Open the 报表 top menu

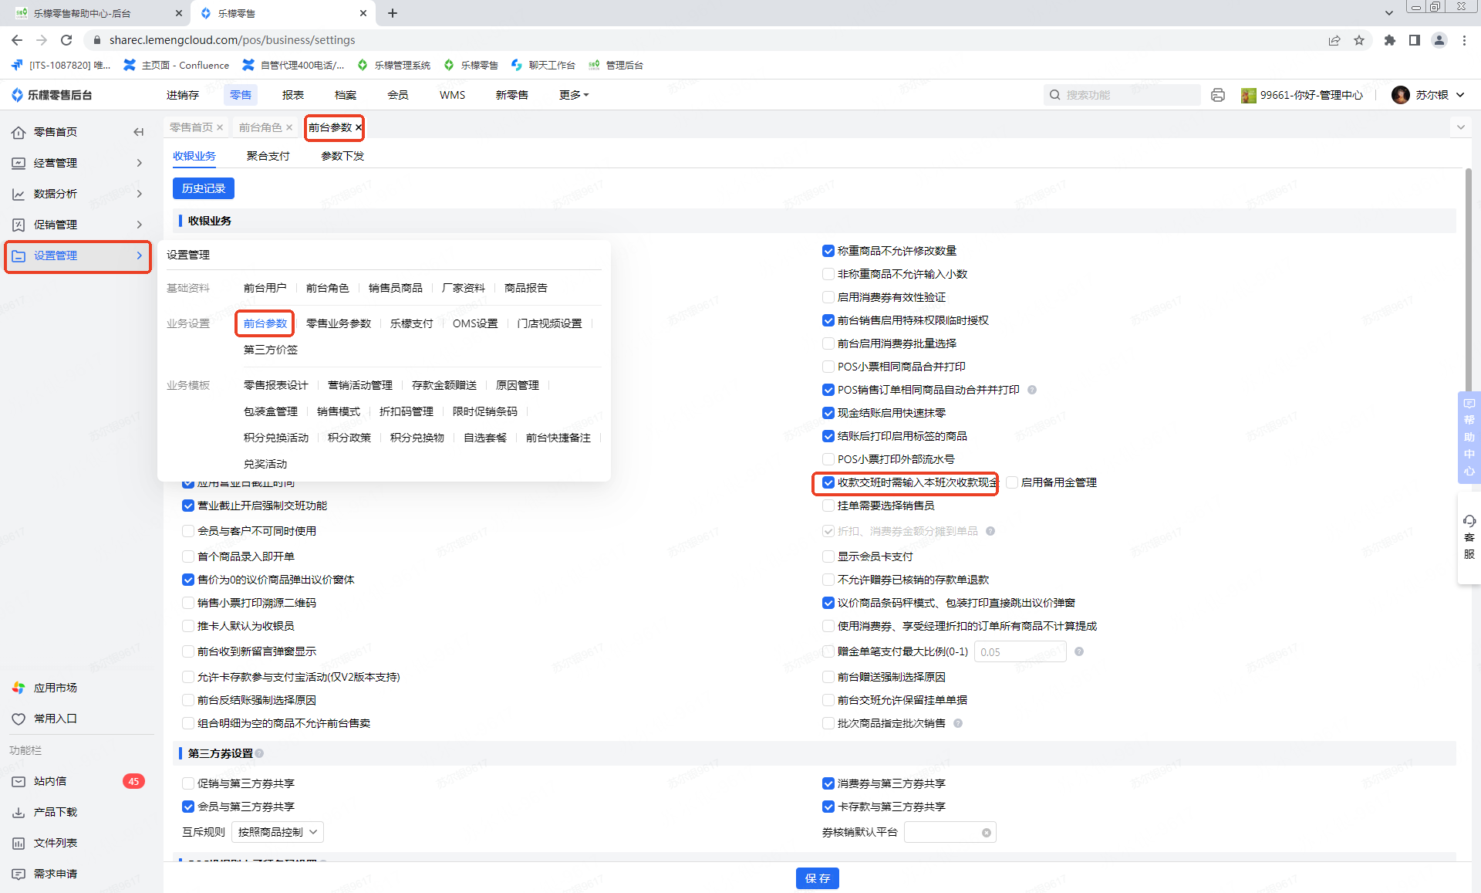pyautogui.click(x=293, y=95)
